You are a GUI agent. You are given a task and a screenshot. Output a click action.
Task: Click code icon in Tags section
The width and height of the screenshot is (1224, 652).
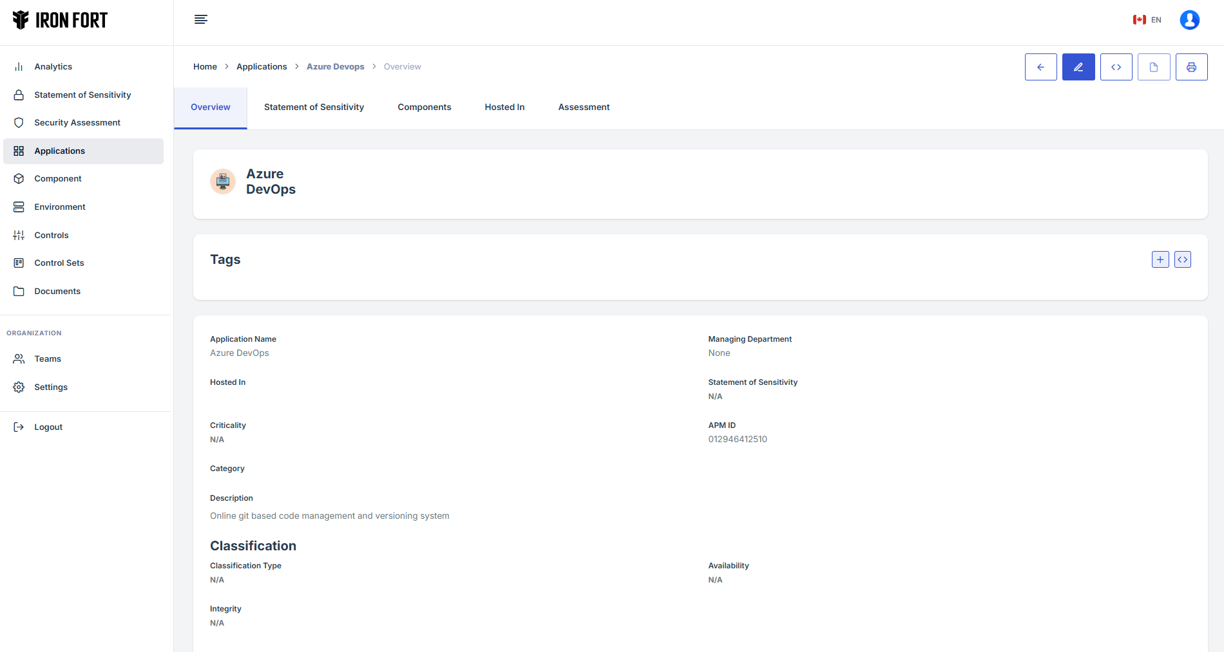tap(1182, 259)
